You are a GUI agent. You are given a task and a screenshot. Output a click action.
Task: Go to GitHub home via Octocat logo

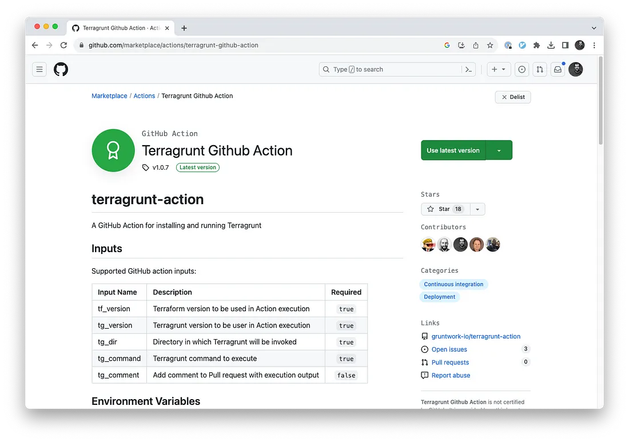pos(61,69)
